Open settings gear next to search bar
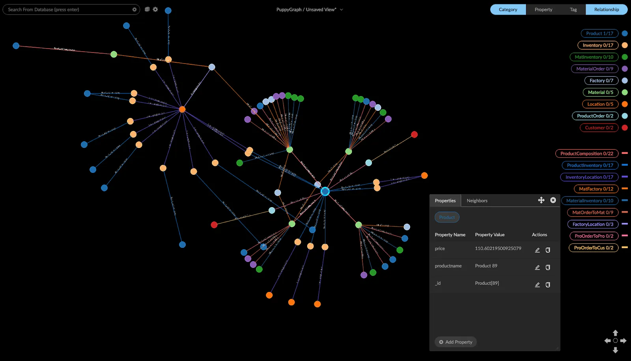 tap(155, 9)
